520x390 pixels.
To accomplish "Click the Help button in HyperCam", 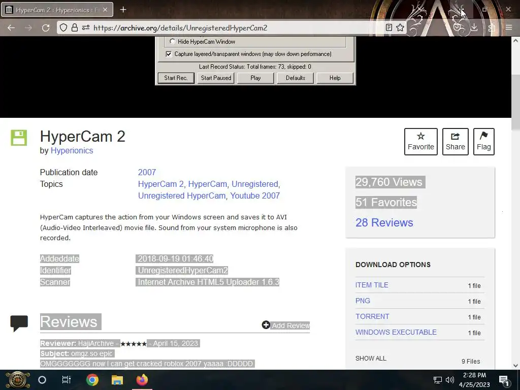I will click(335, 78).
